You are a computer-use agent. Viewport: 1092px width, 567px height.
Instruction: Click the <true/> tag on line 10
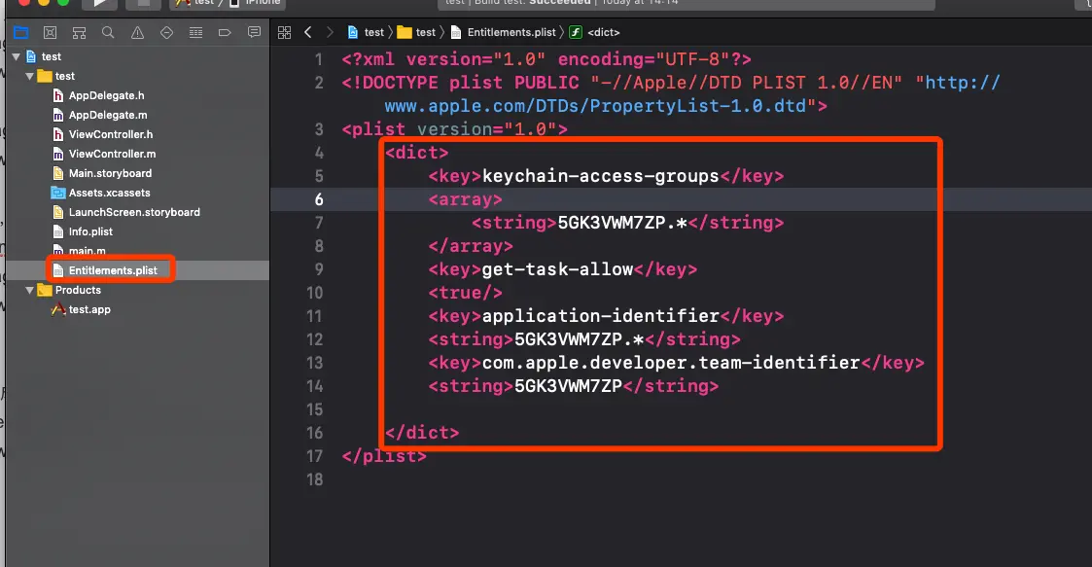(465, 293)
